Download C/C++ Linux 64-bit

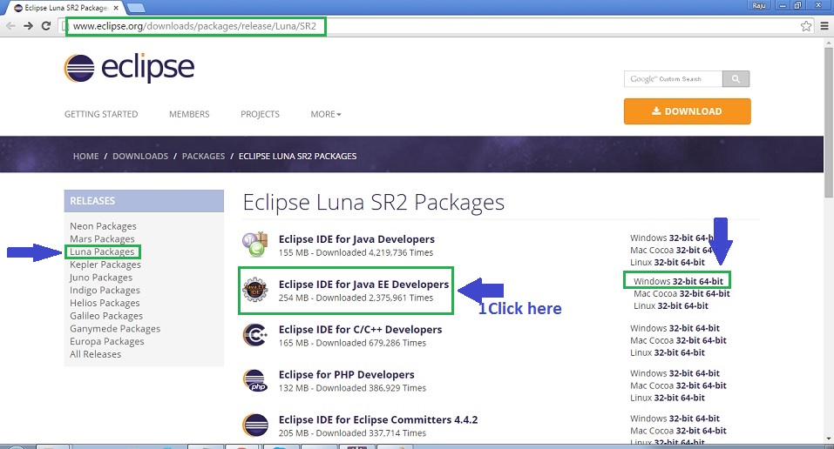(693, 352)
